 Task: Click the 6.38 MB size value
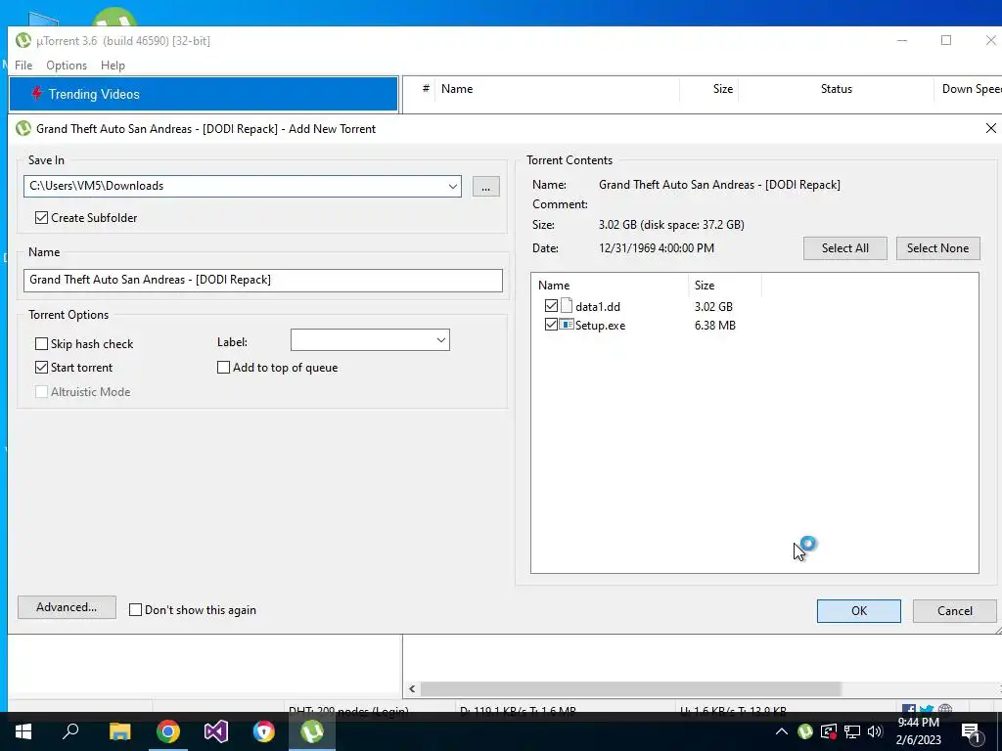(714, 325)
